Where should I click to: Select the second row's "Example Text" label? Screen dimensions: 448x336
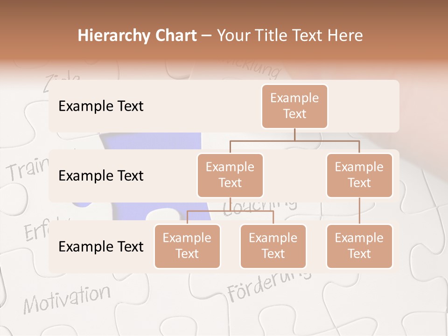(101, 175)
